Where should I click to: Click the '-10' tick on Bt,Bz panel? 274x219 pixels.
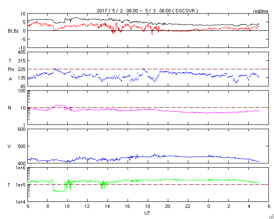click(22, 47)
